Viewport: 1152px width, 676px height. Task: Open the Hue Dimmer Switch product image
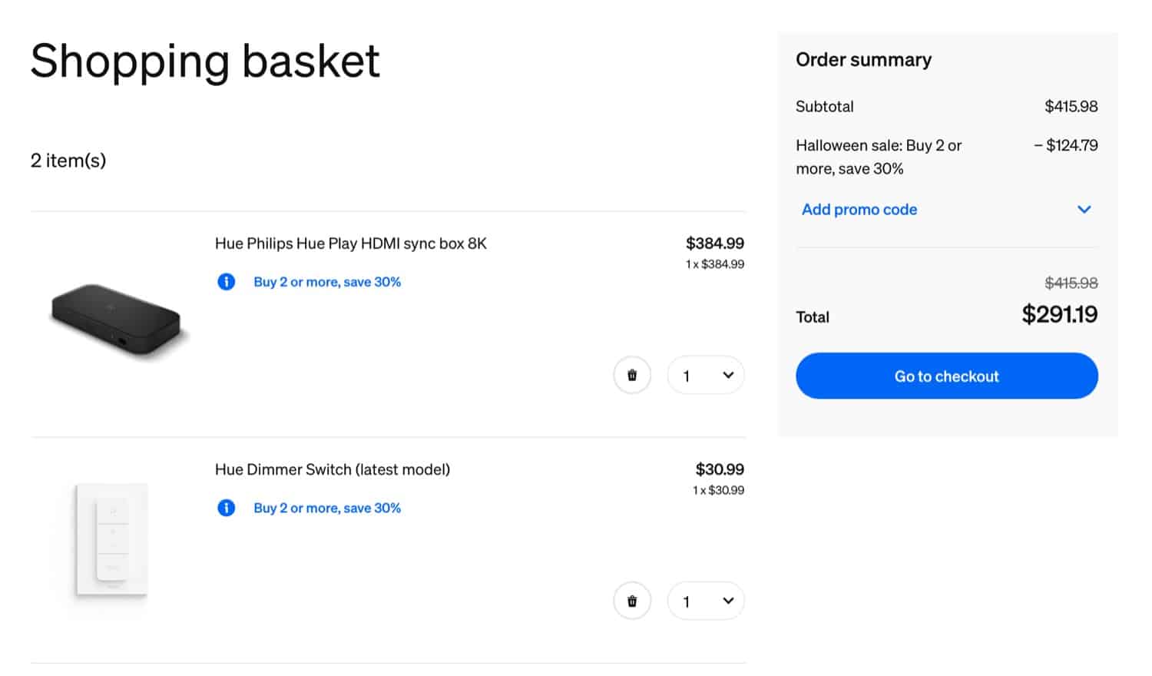click(x=112, y=539)
